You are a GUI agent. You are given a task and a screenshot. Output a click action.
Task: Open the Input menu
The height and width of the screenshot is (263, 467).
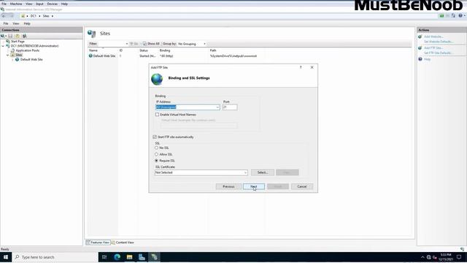point(39,4)
